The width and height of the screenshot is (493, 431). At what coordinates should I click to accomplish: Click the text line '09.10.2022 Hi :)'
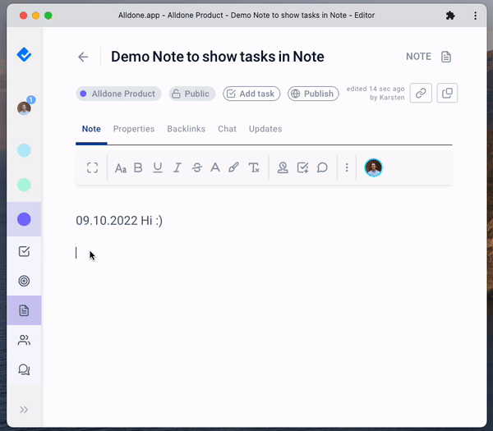119,221
